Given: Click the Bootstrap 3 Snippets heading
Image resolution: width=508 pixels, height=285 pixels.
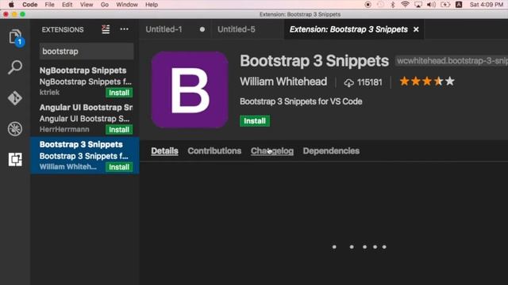Looking at the screenshot, I should coord(314,61).
